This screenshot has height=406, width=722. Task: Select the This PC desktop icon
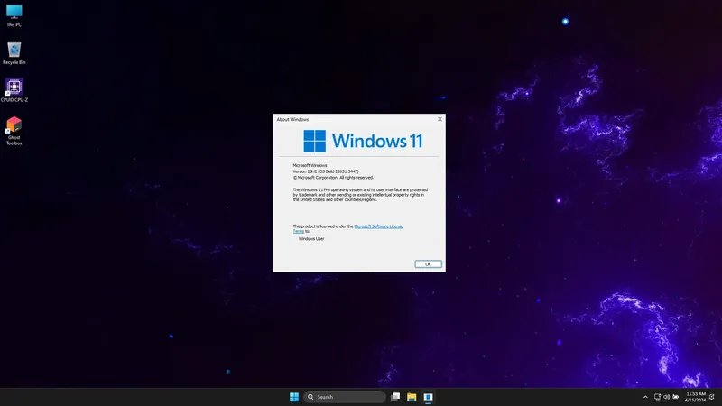click(14, 15)
